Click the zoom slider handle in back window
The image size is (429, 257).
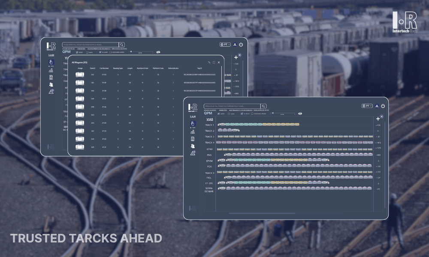[x=131, y=51]
